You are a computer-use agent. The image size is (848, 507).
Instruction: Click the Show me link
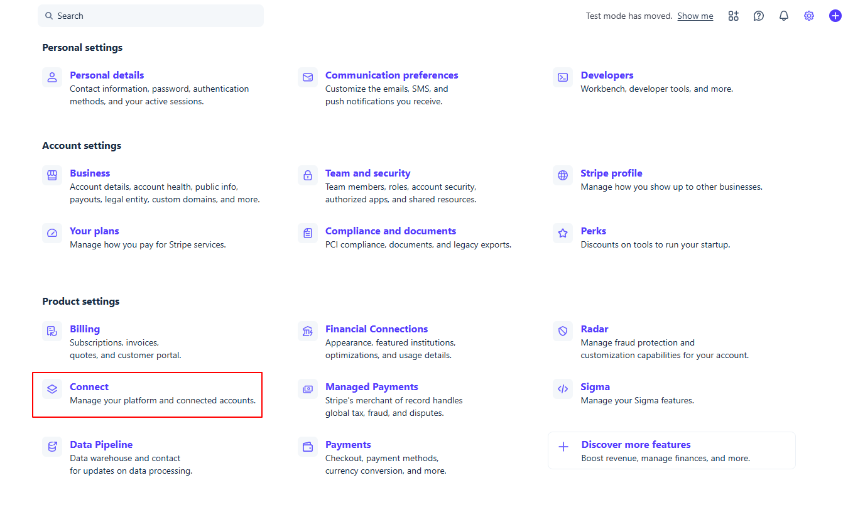point(695,16)
